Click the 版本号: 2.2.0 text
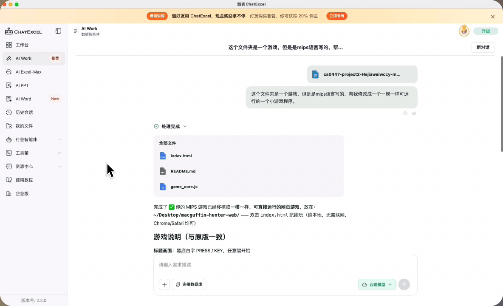 (x=34, y=300)
